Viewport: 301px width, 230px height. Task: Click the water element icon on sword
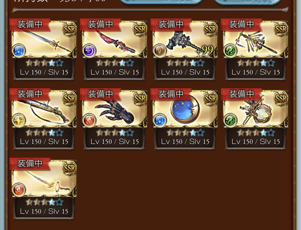coord(19,51)
